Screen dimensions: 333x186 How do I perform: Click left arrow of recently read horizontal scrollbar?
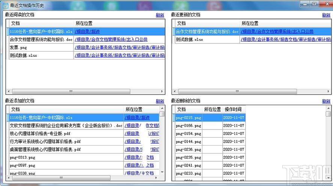coord(9,91)
